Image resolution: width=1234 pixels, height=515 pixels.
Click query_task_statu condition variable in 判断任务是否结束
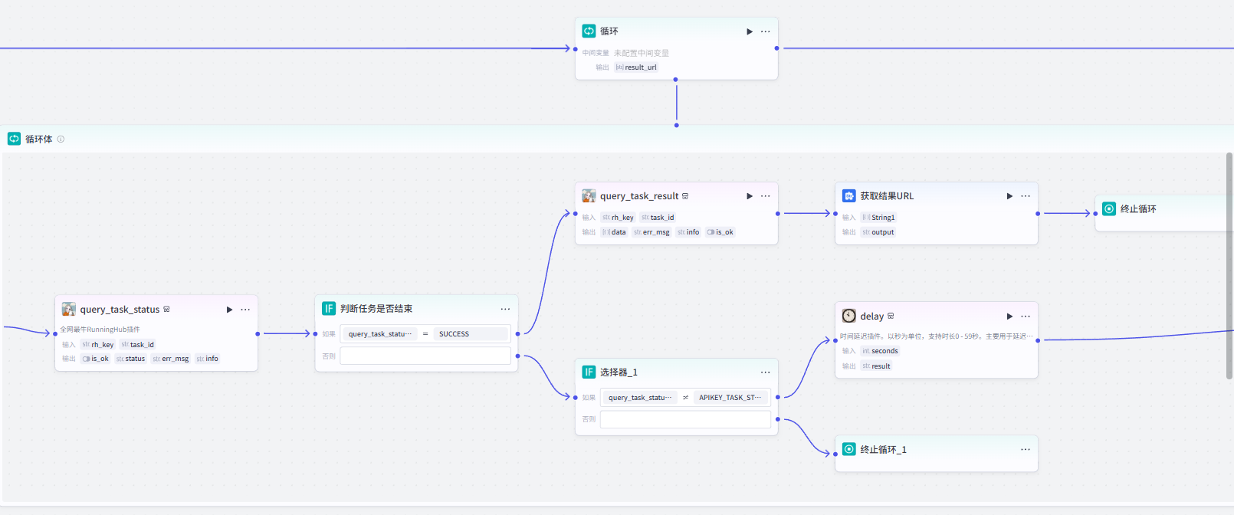pos(379,334)
